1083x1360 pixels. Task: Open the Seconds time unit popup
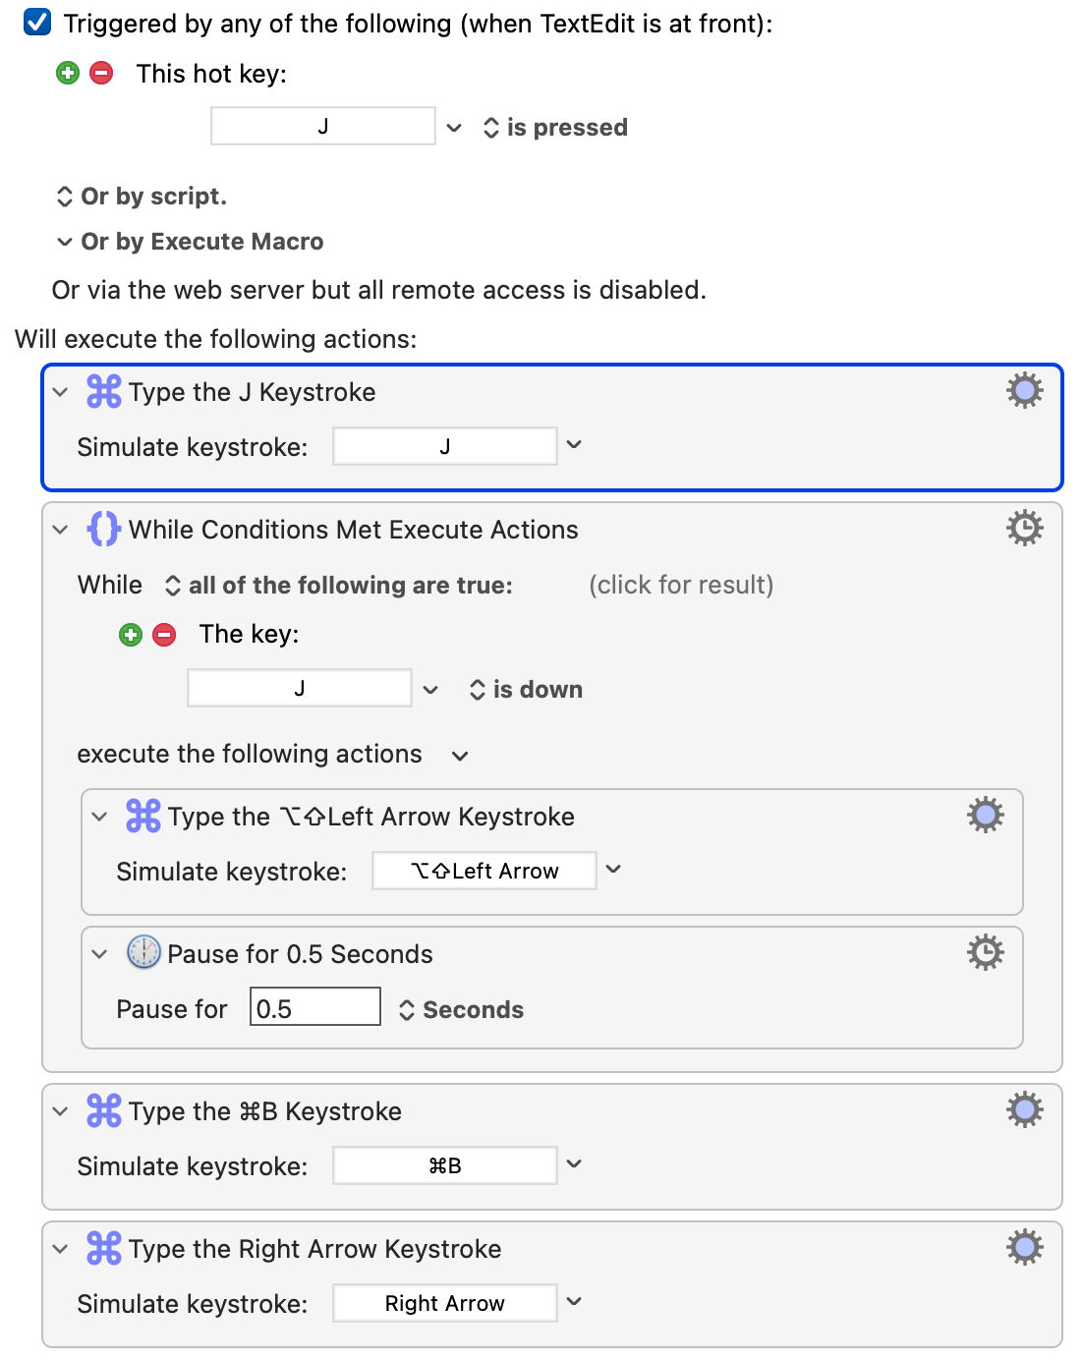pyautogui.click(x=461, y=1010)
